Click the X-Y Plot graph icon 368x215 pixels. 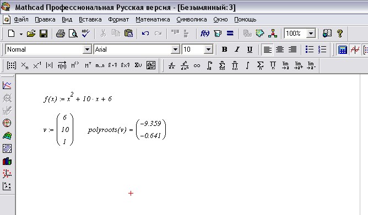tap(7, 85)
